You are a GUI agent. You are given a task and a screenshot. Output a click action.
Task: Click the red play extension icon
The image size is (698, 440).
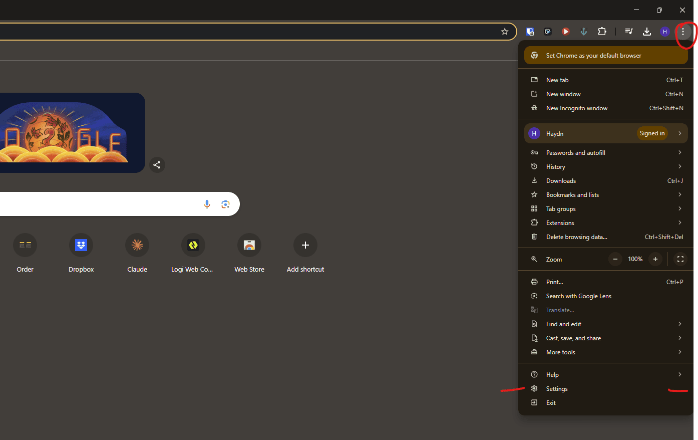coord(566,31)
